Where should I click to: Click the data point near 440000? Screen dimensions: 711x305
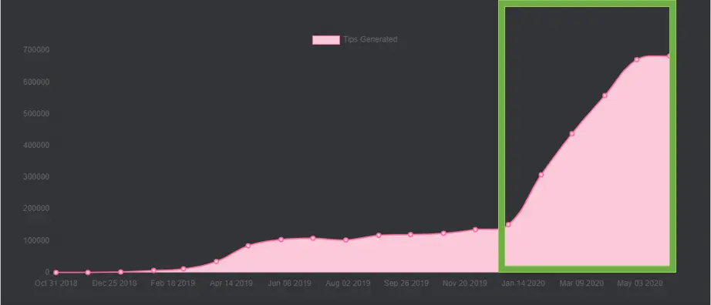(571, 133)
